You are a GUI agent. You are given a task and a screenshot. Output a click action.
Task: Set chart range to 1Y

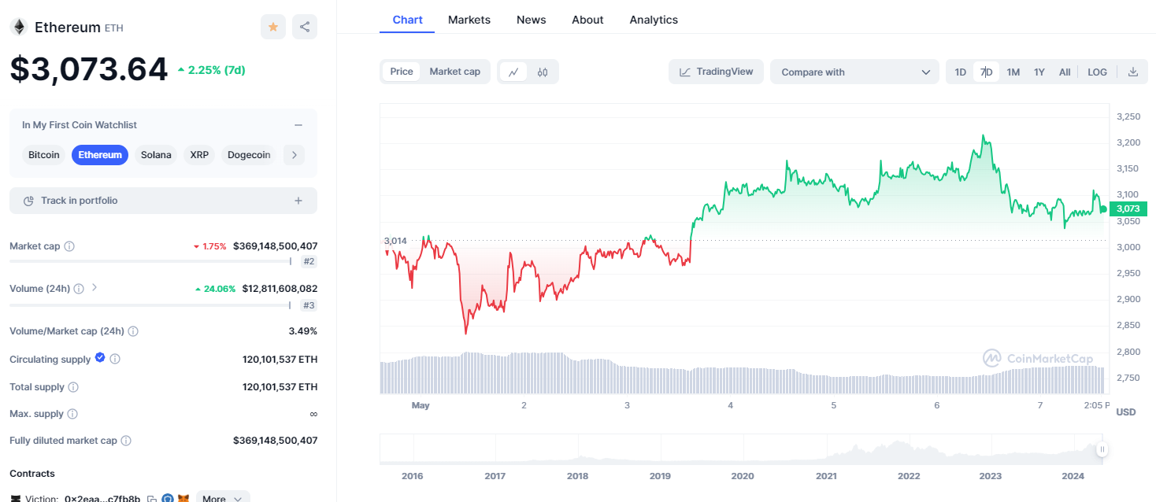click(1039, 72)
